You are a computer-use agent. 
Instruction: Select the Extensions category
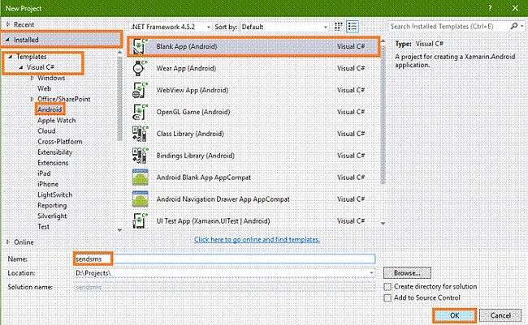[x=53, y=163]
